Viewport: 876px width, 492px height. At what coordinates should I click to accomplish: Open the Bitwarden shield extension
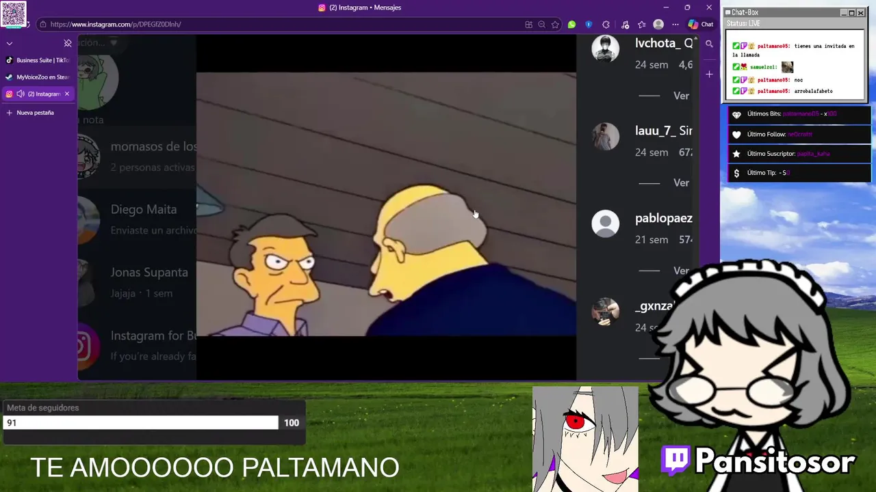589,25
